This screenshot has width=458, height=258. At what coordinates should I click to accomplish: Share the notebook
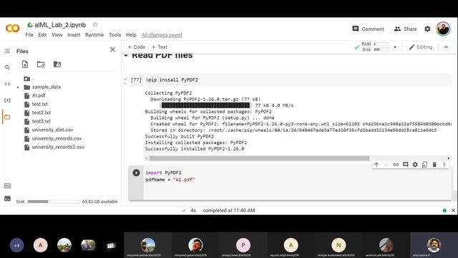coord(406,29)
